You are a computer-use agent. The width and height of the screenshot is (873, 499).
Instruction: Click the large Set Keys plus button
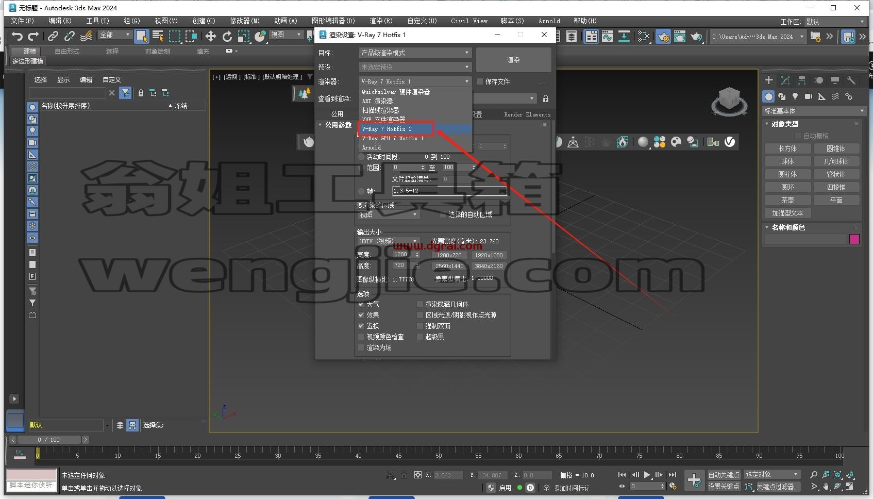point(694,480)
